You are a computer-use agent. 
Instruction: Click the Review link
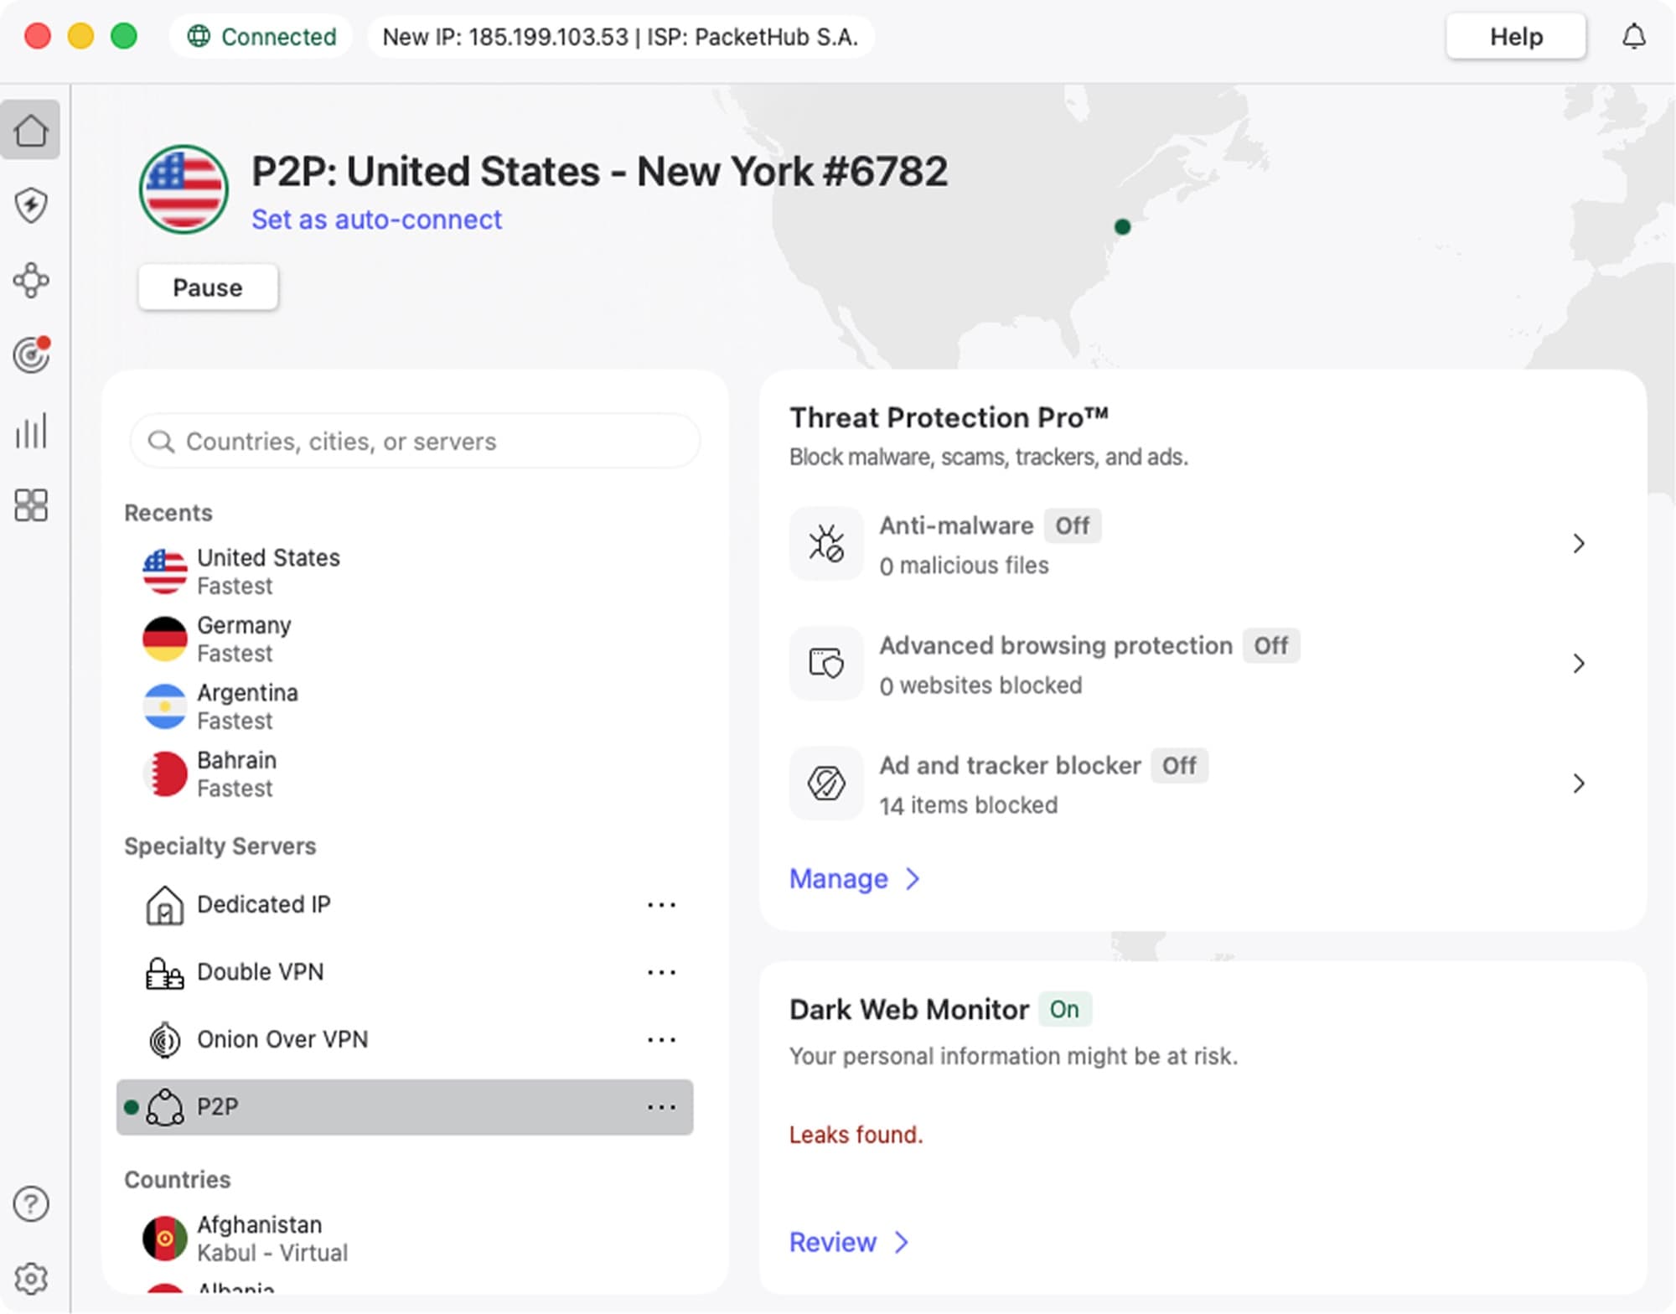[x=848, y=1242]
